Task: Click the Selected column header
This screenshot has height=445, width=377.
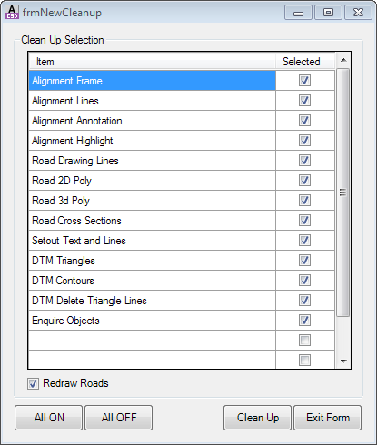Action: coord(305,62)
